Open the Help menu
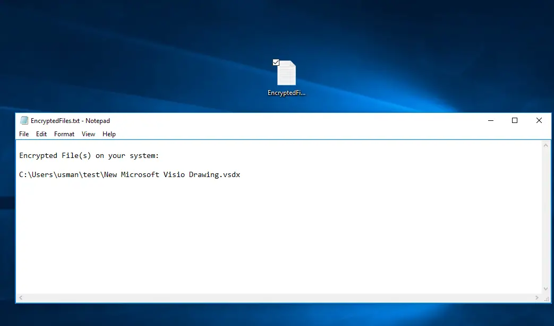Image resolution: width=554 pixels, height=326 pixels. pos(109,134)
